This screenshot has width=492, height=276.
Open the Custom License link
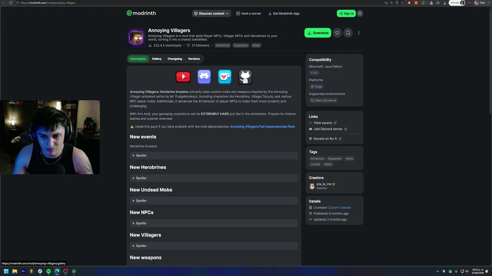(x=339, y=208)
